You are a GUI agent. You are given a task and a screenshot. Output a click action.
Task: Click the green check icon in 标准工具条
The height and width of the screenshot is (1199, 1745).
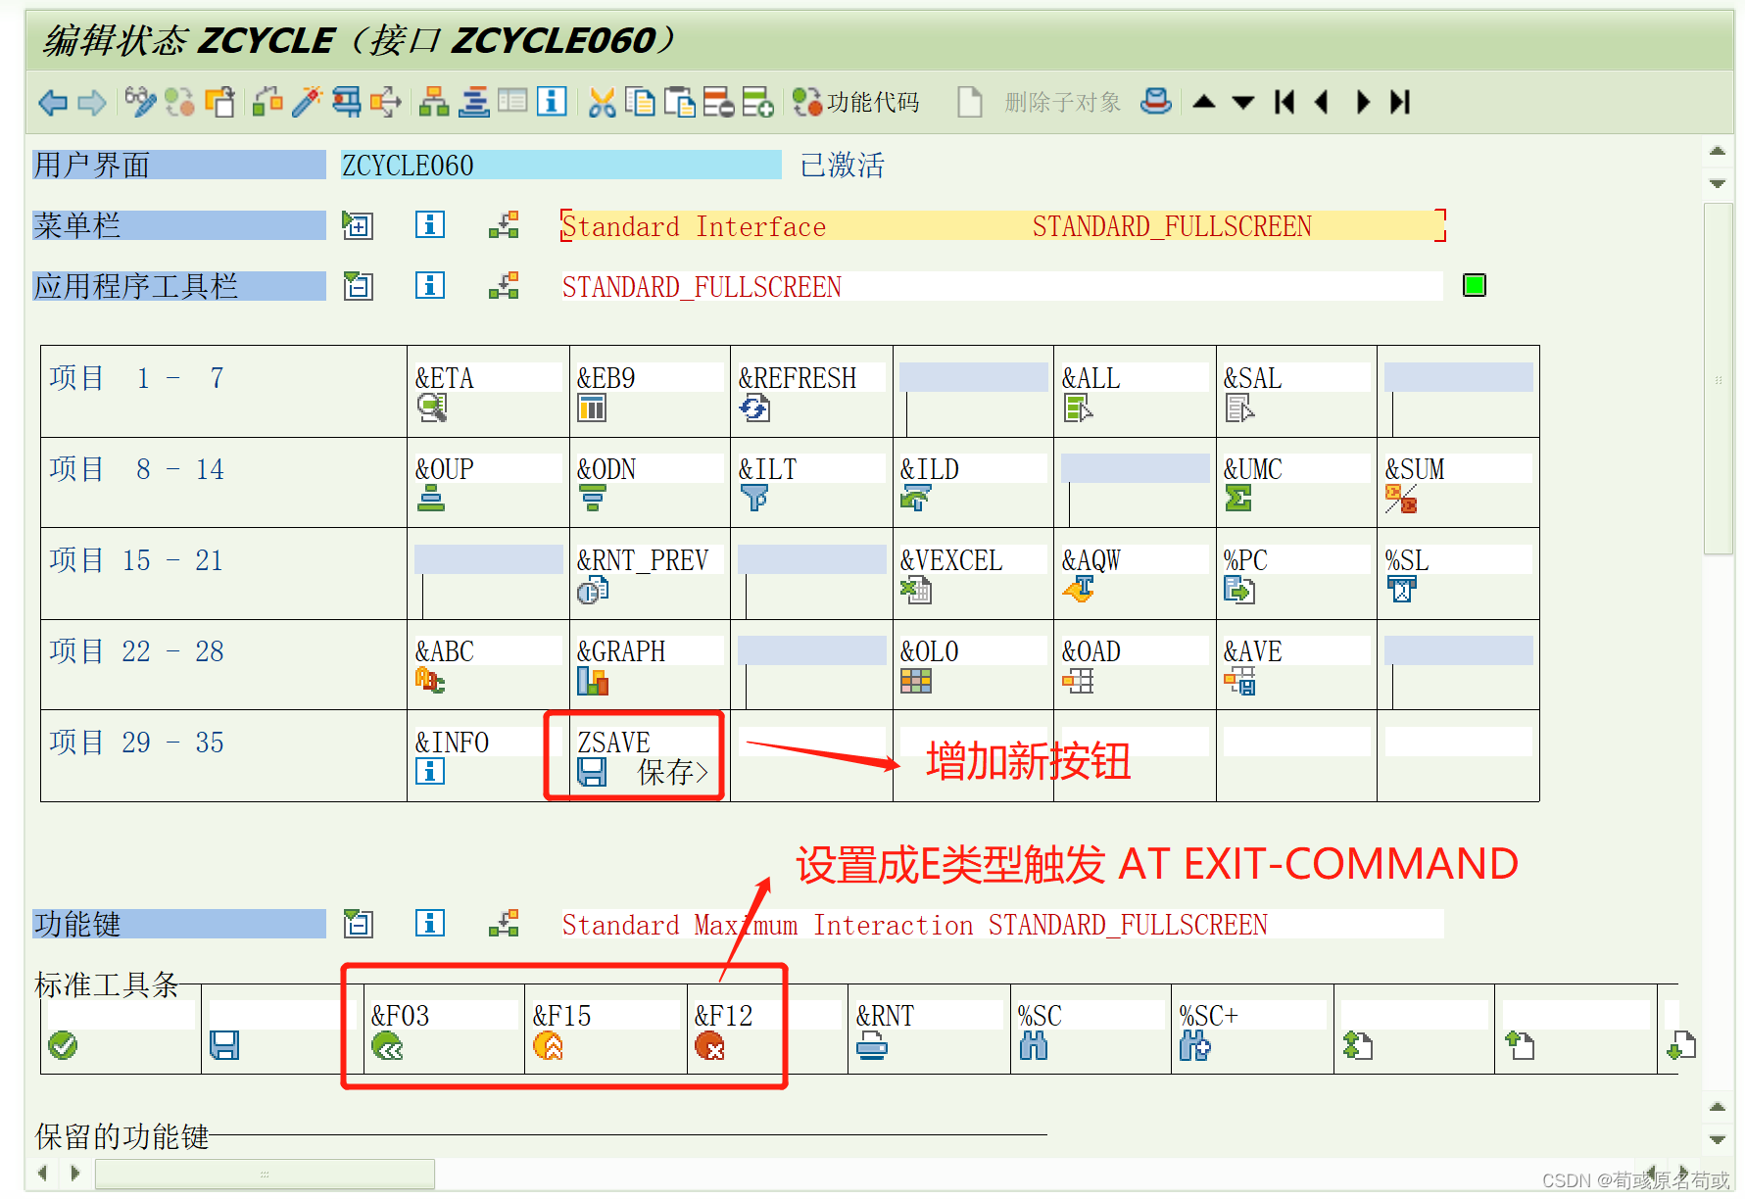(63, 1046)
